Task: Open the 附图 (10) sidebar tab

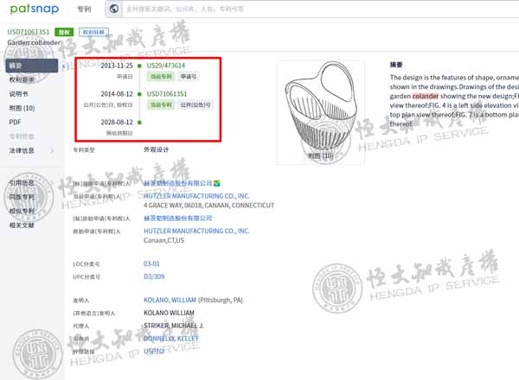Action: click(x=22, y=108)
